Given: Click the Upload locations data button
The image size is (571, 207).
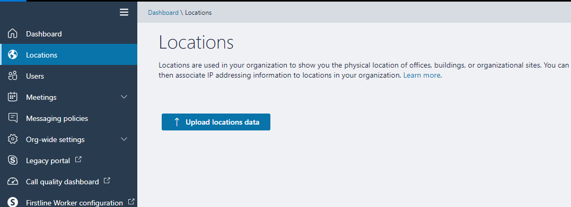Looking at the screenshot, I should tap(216, 122).
